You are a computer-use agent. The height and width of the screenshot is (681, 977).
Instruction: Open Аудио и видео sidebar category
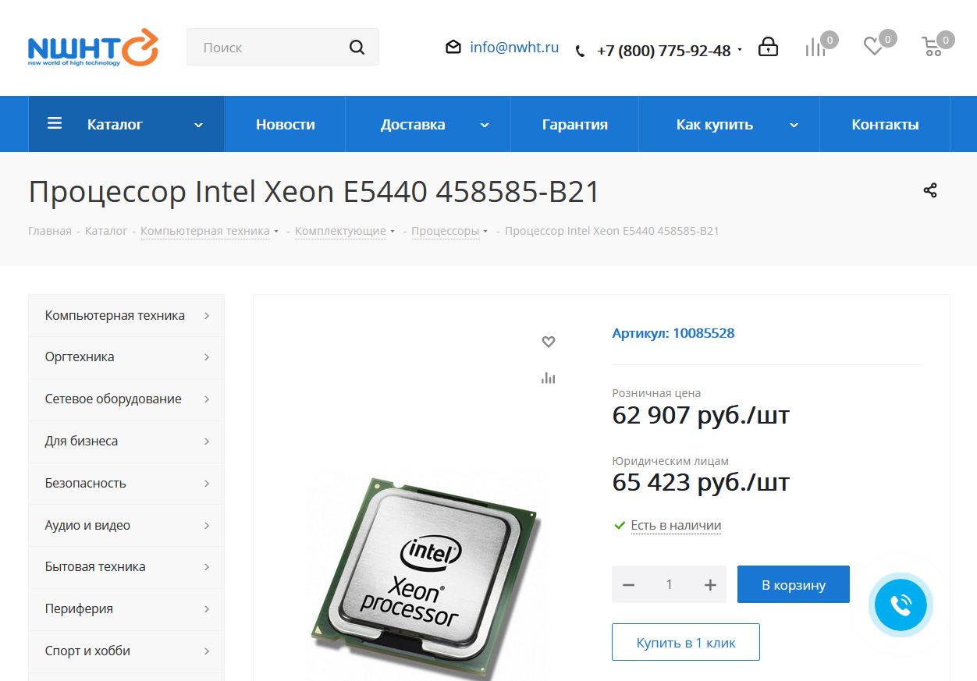click(126, 525)
